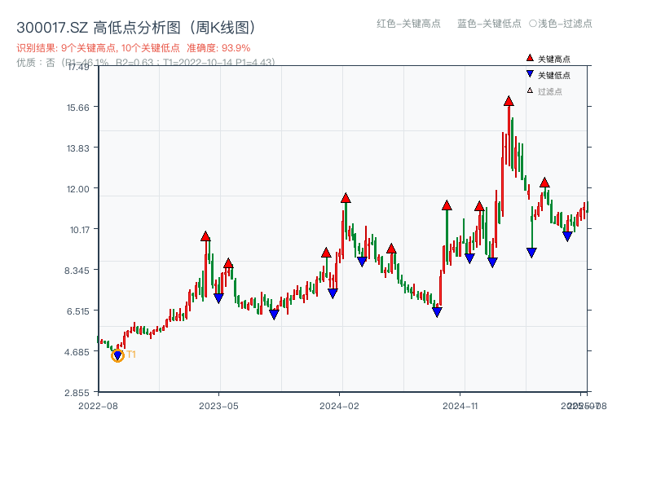The height and width of the screenshot is (489, 652).
Task: Click the red high marker at the February 2024 peak
Action: [346, 198]
